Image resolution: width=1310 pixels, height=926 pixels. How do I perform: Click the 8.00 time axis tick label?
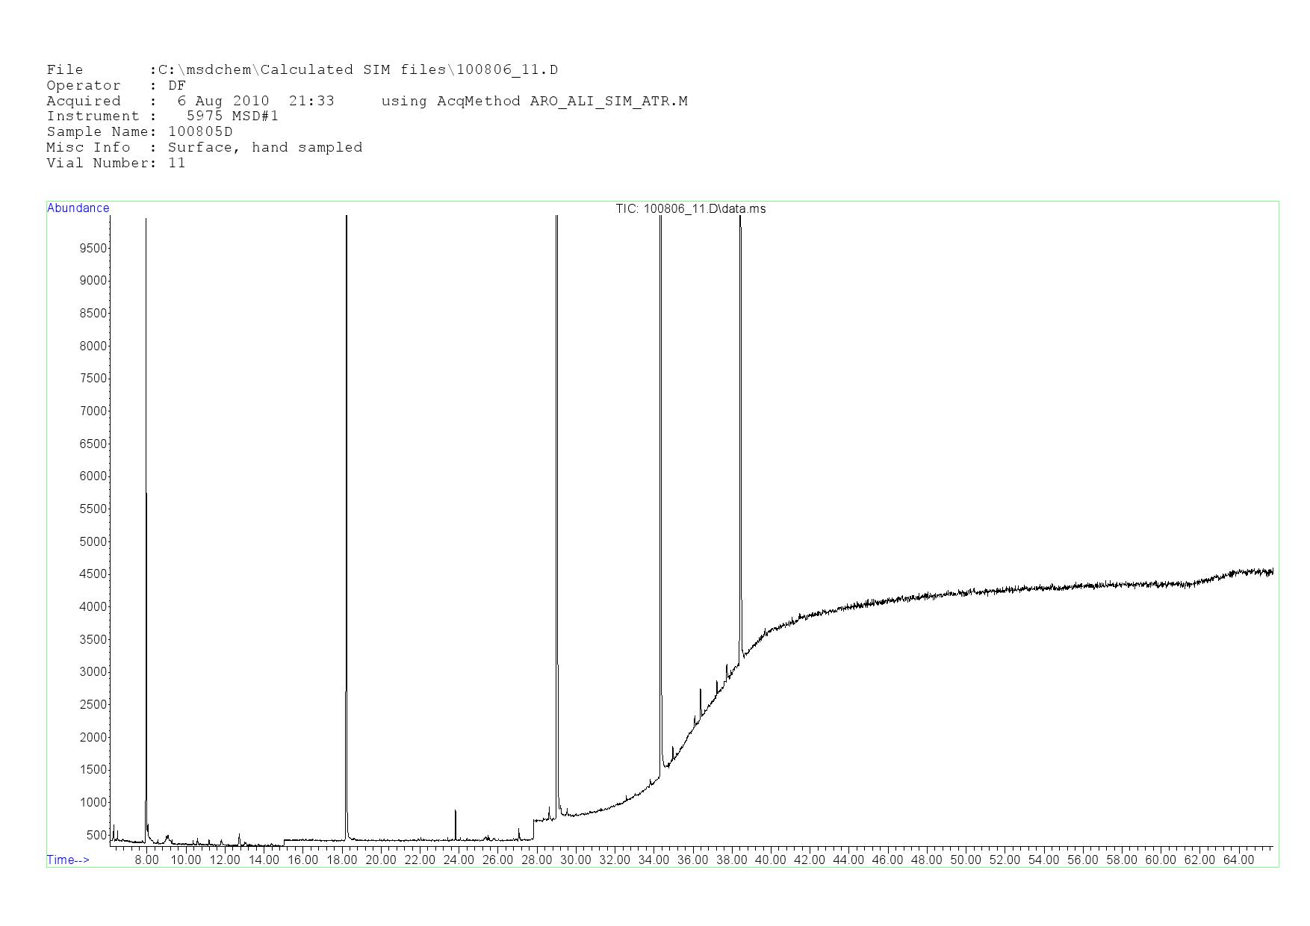[x=146, y=860]
